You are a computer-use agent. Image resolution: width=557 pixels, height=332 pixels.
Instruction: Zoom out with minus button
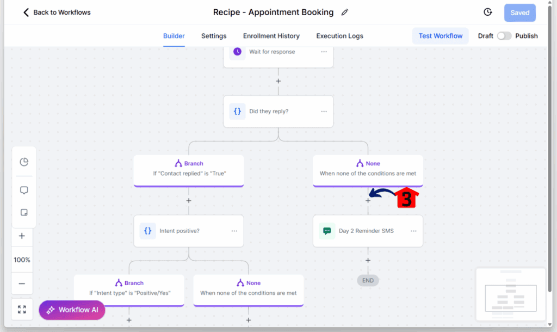(22, 284)
